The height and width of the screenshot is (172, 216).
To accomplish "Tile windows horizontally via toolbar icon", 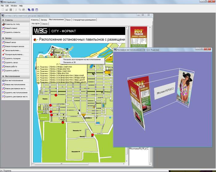I will (33, 10).
